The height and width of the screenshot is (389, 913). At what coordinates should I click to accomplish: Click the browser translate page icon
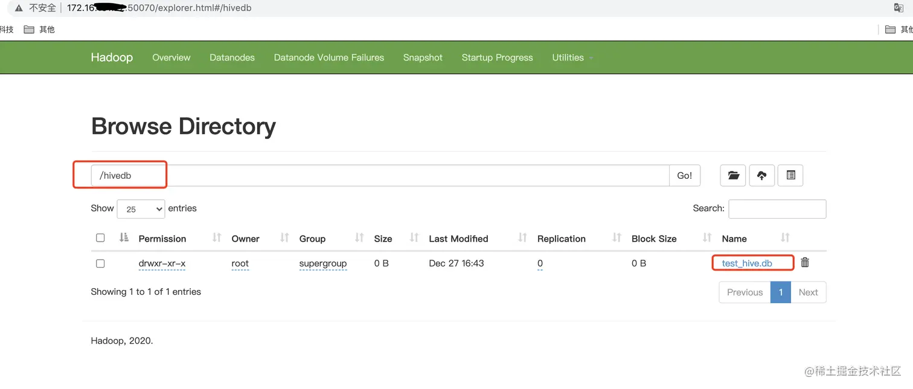pyautogui.click(x=898, y=8)
